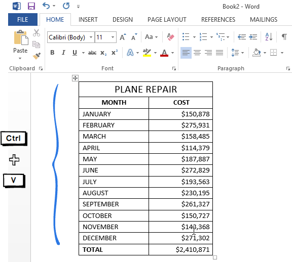This screenshot has width=292, height=262.
Task: Toggle Strikethrough formatting
Action: point(92,53)
